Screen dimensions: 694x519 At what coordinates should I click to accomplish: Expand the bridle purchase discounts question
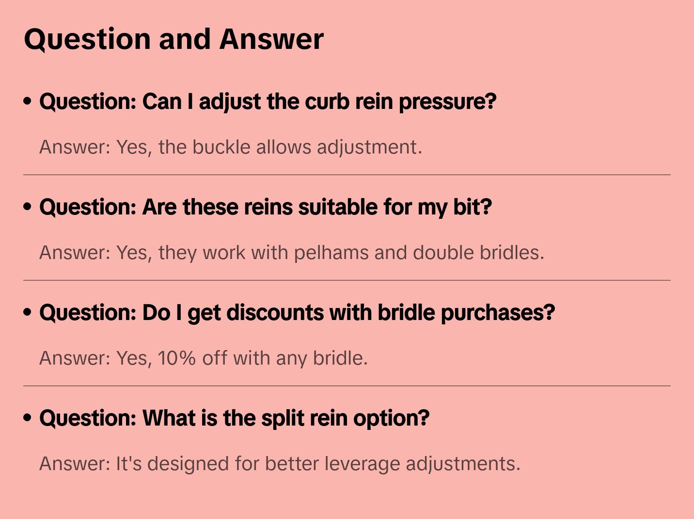point(297,313)
